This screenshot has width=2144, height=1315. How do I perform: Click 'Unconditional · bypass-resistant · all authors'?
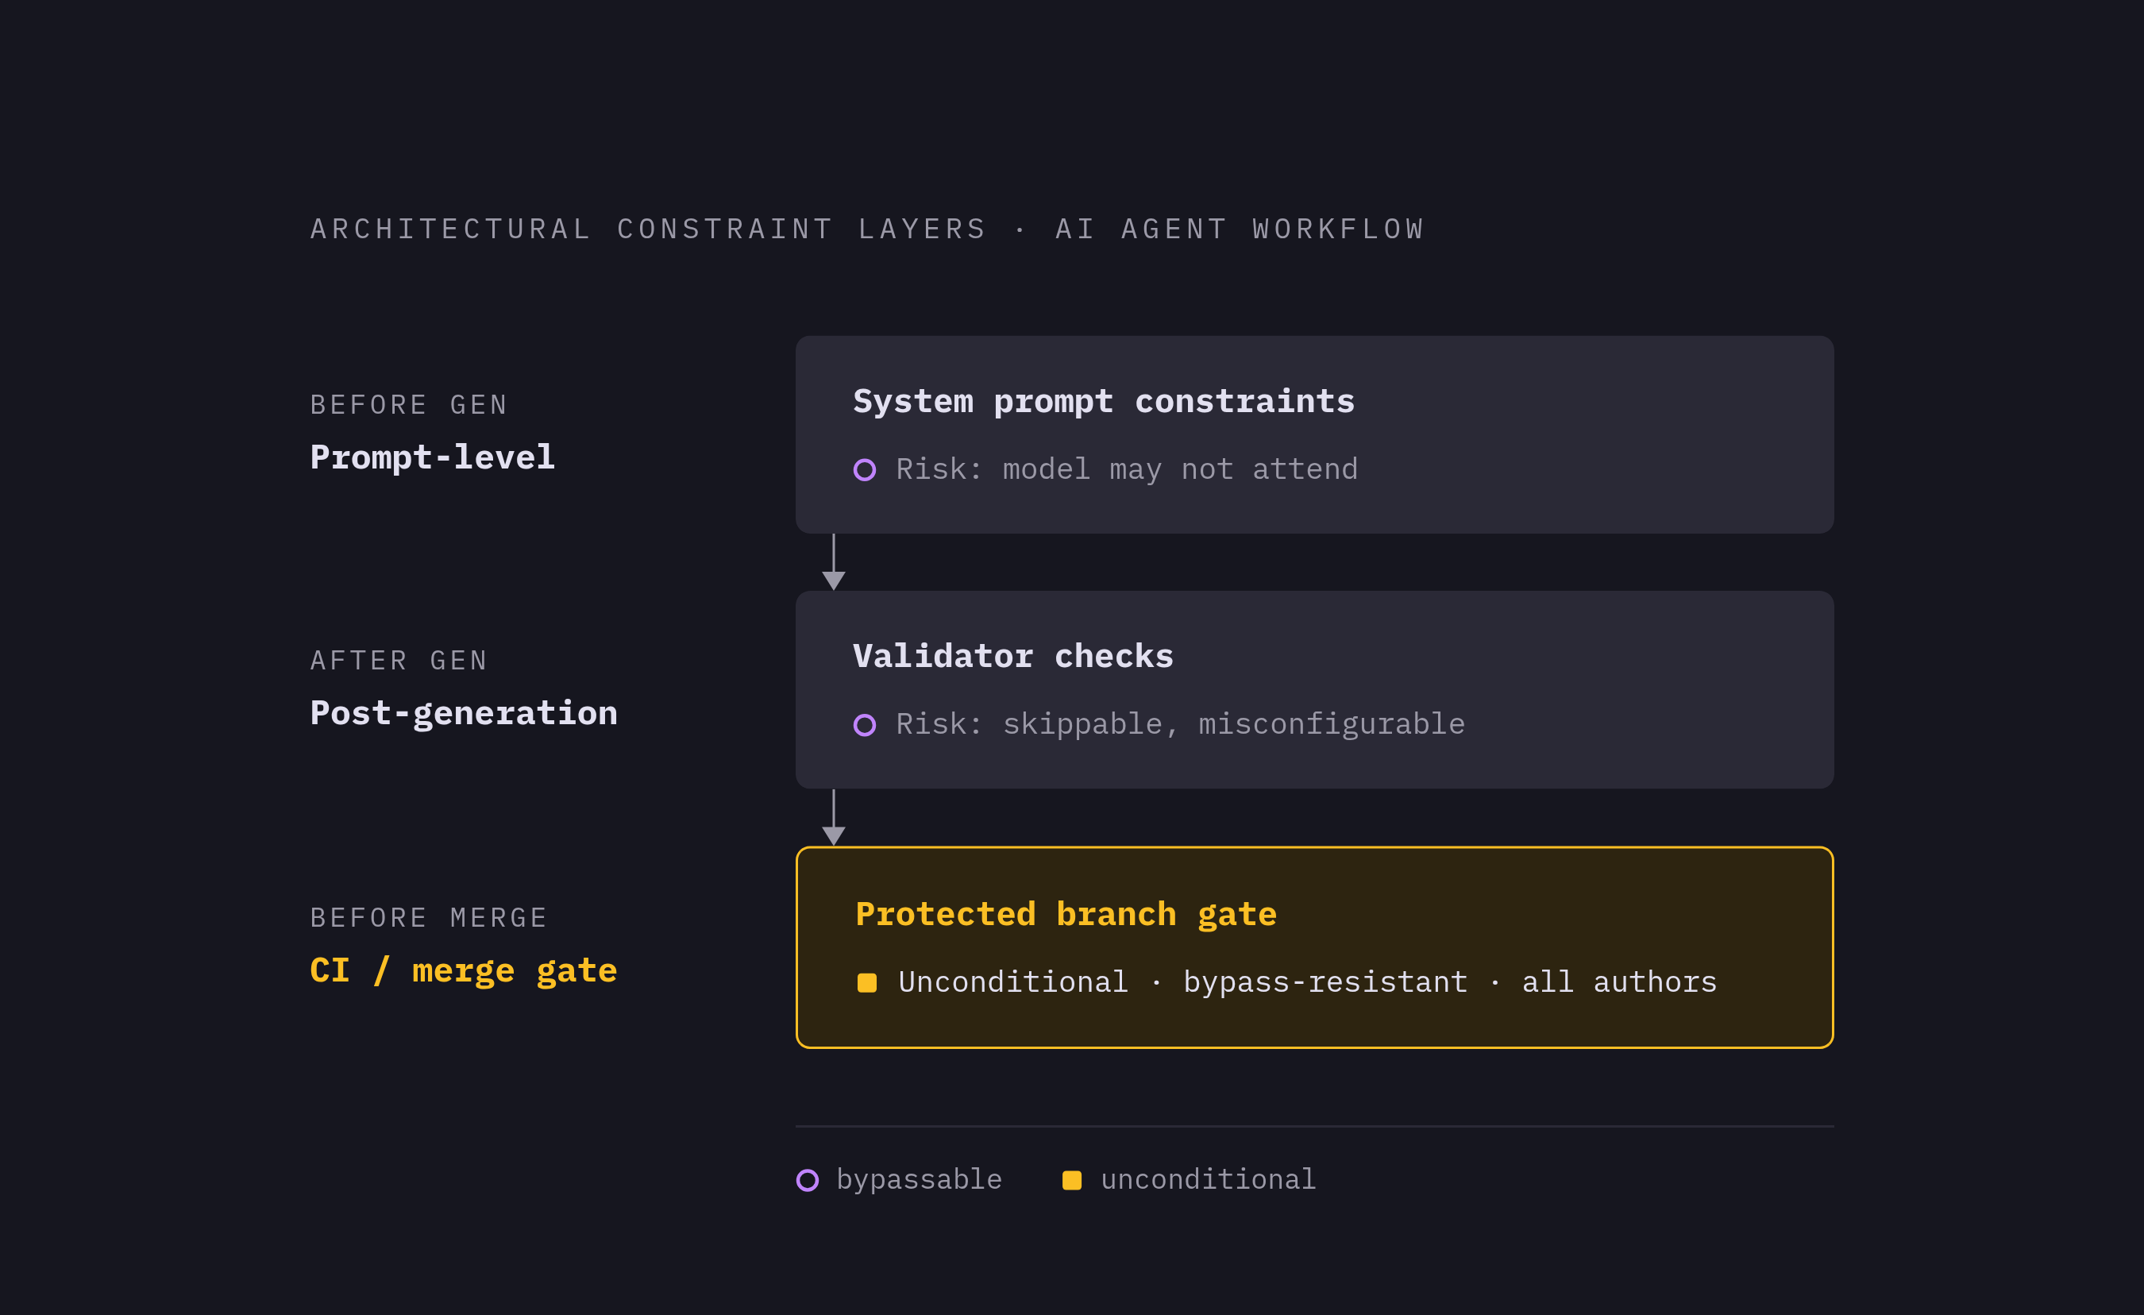pos(1308,982)
